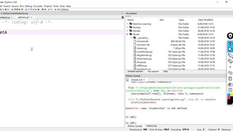Expand the Machine Learning folder

(127, 24)
